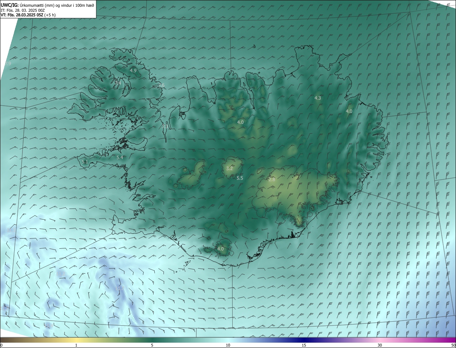Viewport: 456px width, 348px height.
Task: Click the 2.8 value label on the map
Action: point(272,180)
